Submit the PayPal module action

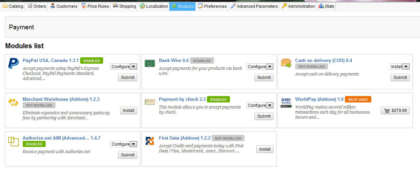127,77
